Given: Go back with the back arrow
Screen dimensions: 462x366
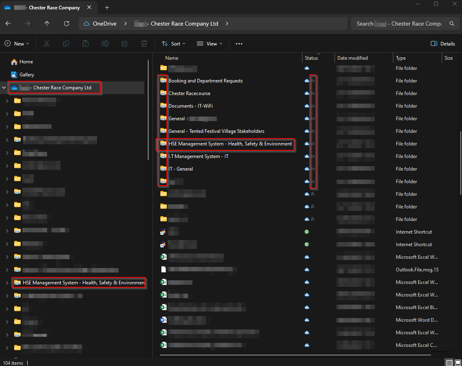Looking at the screenshot, I should click(8, 24).
